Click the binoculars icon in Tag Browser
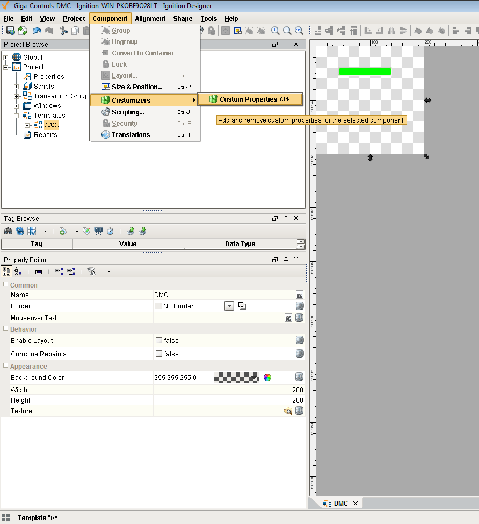The width and height of the screenshot is (479, 524). 8,231
